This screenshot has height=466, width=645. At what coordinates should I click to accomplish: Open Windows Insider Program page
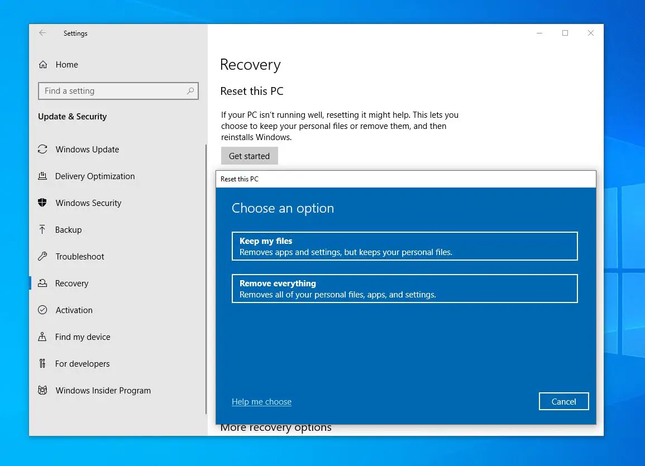click(103, 391)
